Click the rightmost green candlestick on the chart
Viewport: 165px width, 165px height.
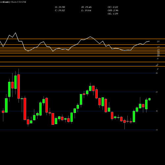click(x=149, y=99)
